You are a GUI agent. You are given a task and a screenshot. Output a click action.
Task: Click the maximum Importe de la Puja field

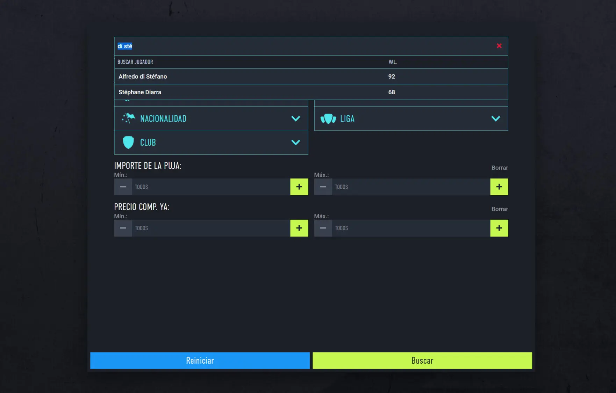pos(411,187)
